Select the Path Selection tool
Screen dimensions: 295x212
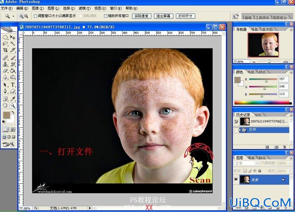[x=5, y=85]
